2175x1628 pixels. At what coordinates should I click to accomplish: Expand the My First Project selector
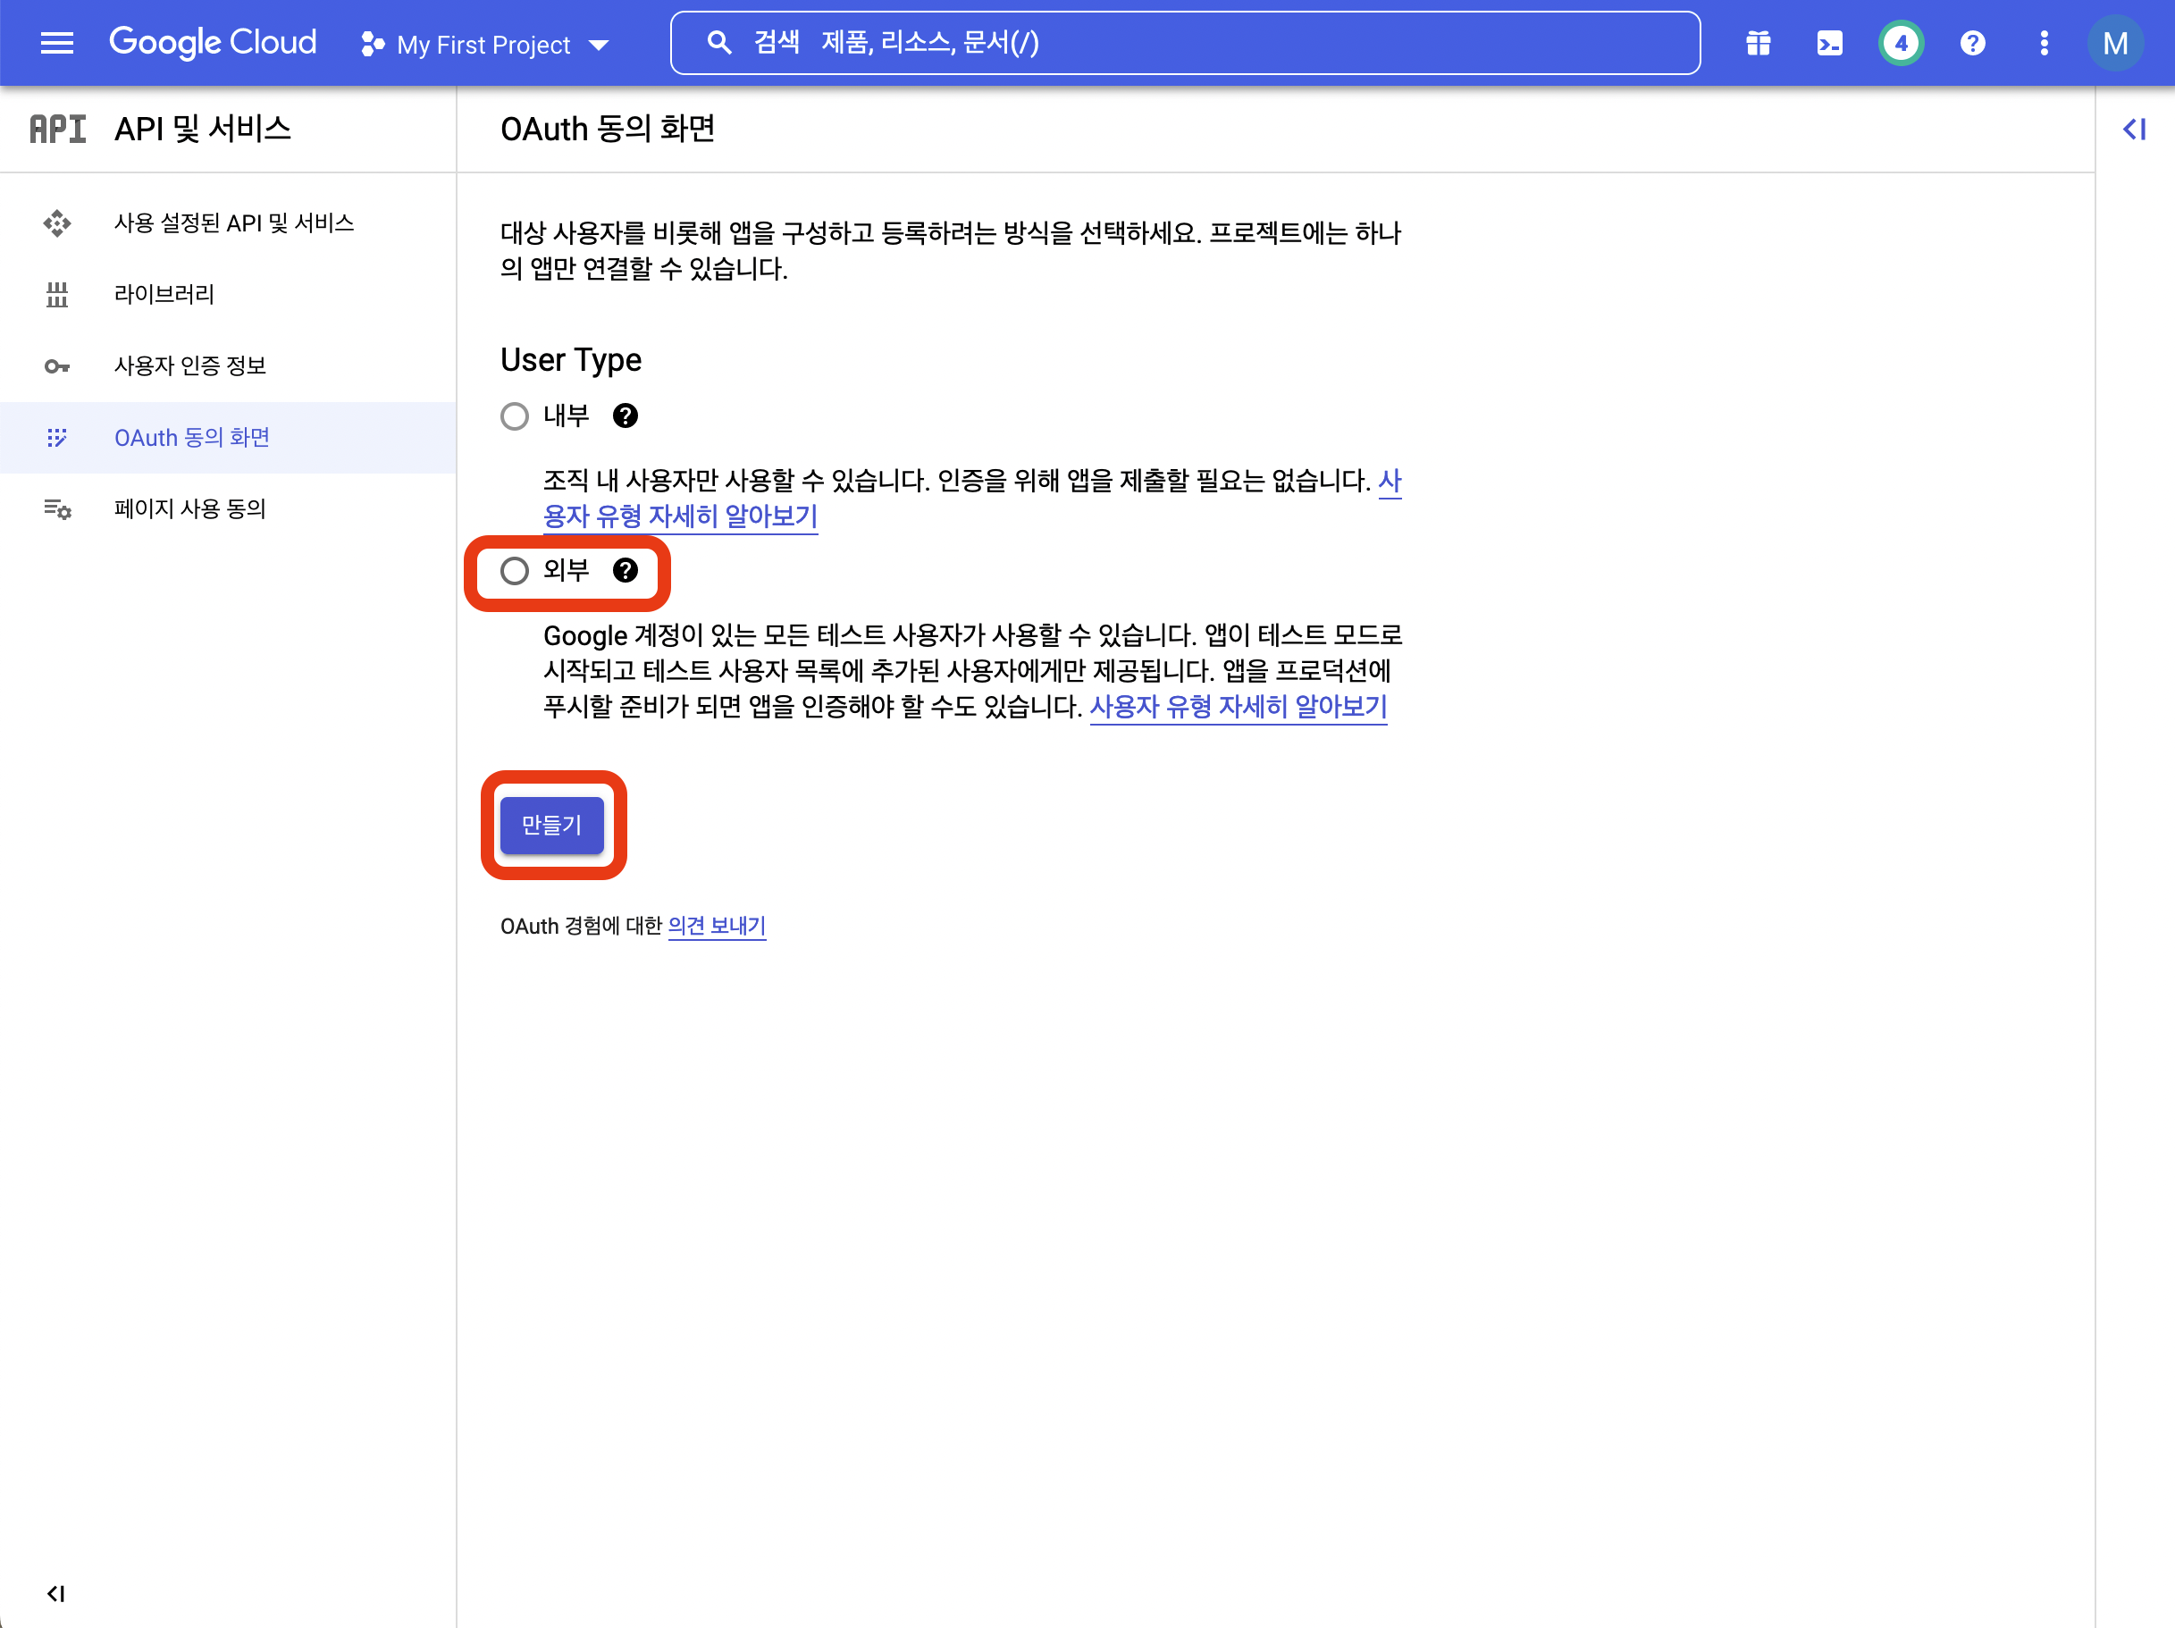point(484,45)
